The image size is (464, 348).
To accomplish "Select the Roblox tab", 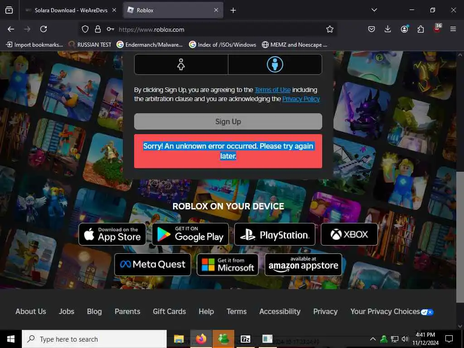I will pyautogui.click(x=173, y=10).
